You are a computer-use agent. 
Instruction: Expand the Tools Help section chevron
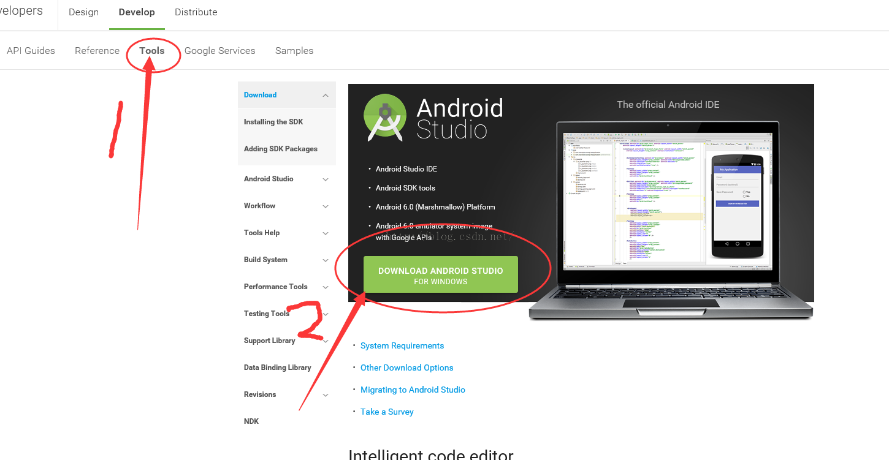pos(326,233)
